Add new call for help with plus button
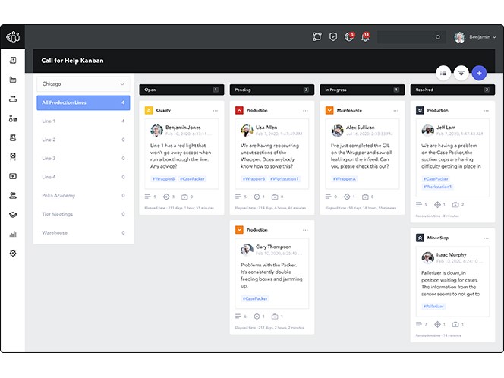 479,73
